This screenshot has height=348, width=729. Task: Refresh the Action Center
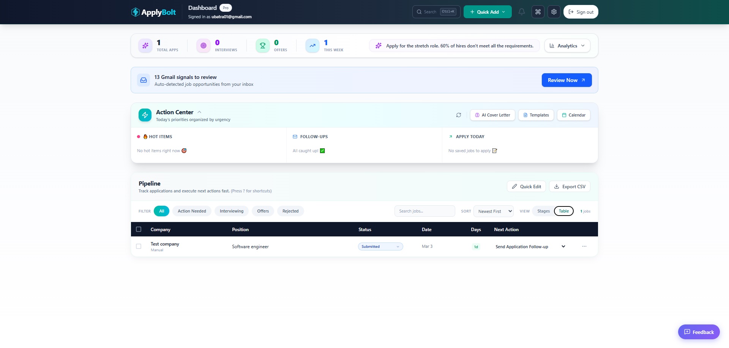click(x=459, y=115)
